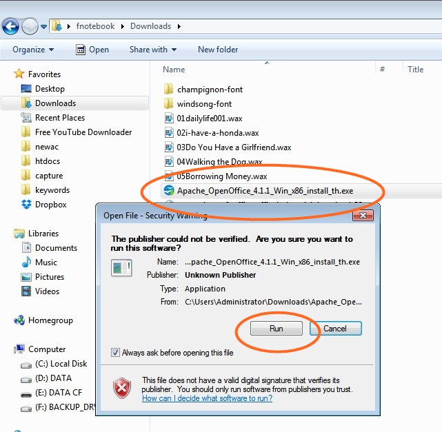Select the Favorites star icon
Viewport: 442px width, 432px height.
(19, 74)
